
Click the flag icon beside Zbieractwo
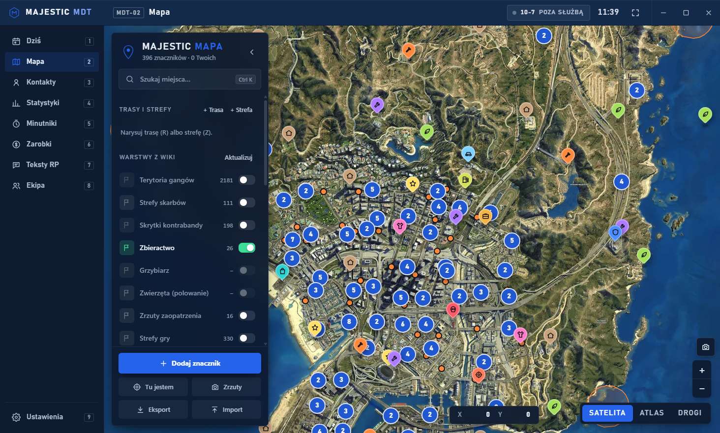(126, 248)
